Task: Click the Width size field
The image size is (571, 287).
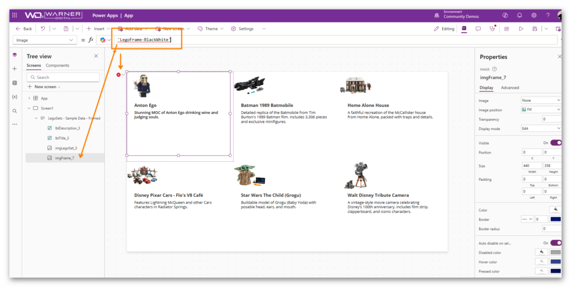Action: point(531,165)
